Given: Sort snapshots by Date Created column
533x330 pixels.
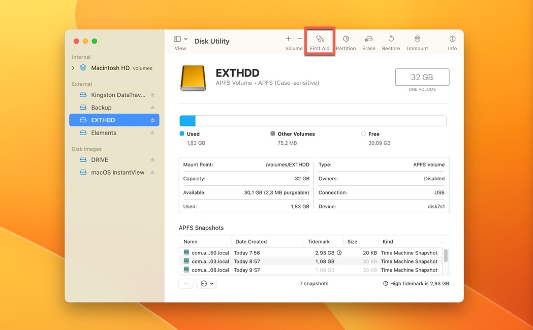Looking at the screenshot, I should tap(251, 242).
